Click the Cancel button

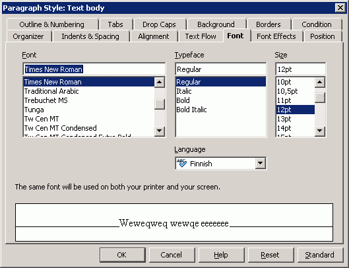pyautogui.click(x=172, y=255)
